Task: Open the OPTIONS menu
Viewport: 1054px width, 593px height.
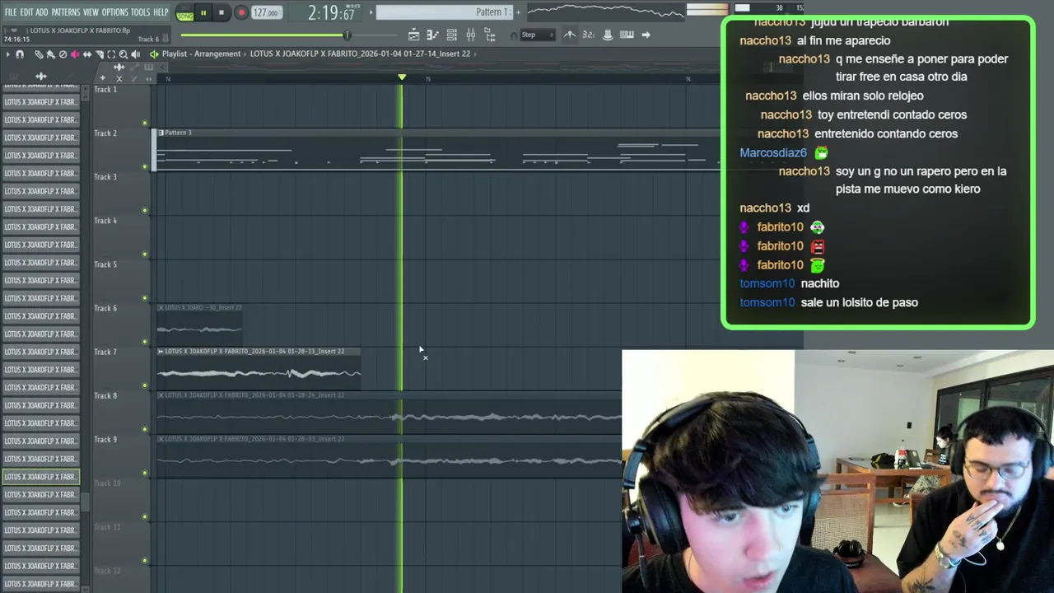Action: [115, 12]
